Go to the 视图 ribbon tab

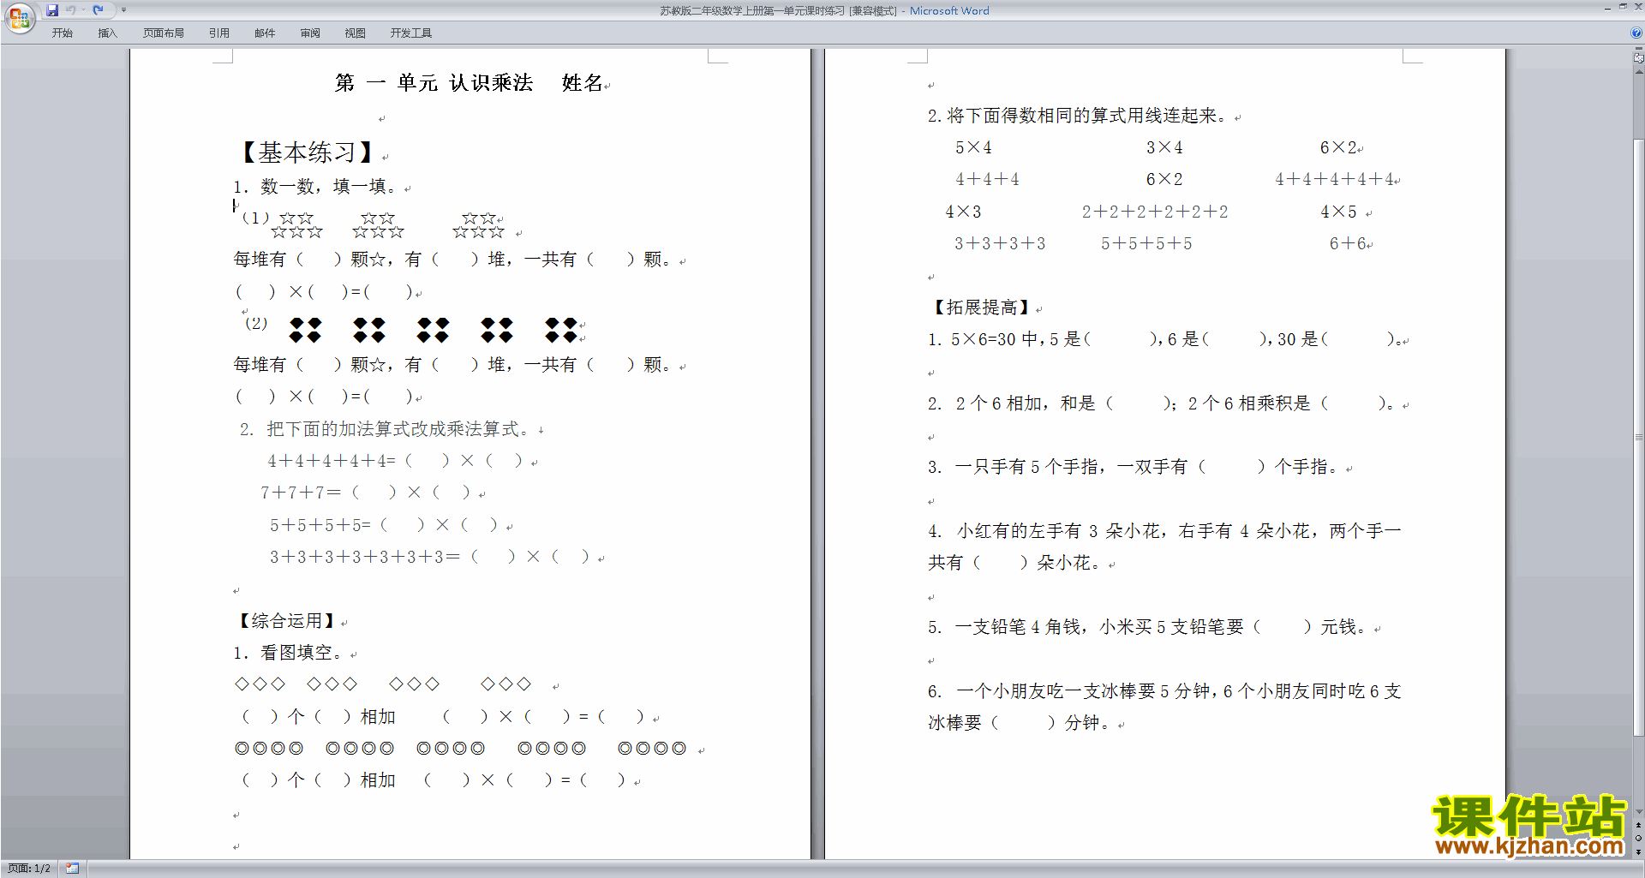click(x=355, y=33)
